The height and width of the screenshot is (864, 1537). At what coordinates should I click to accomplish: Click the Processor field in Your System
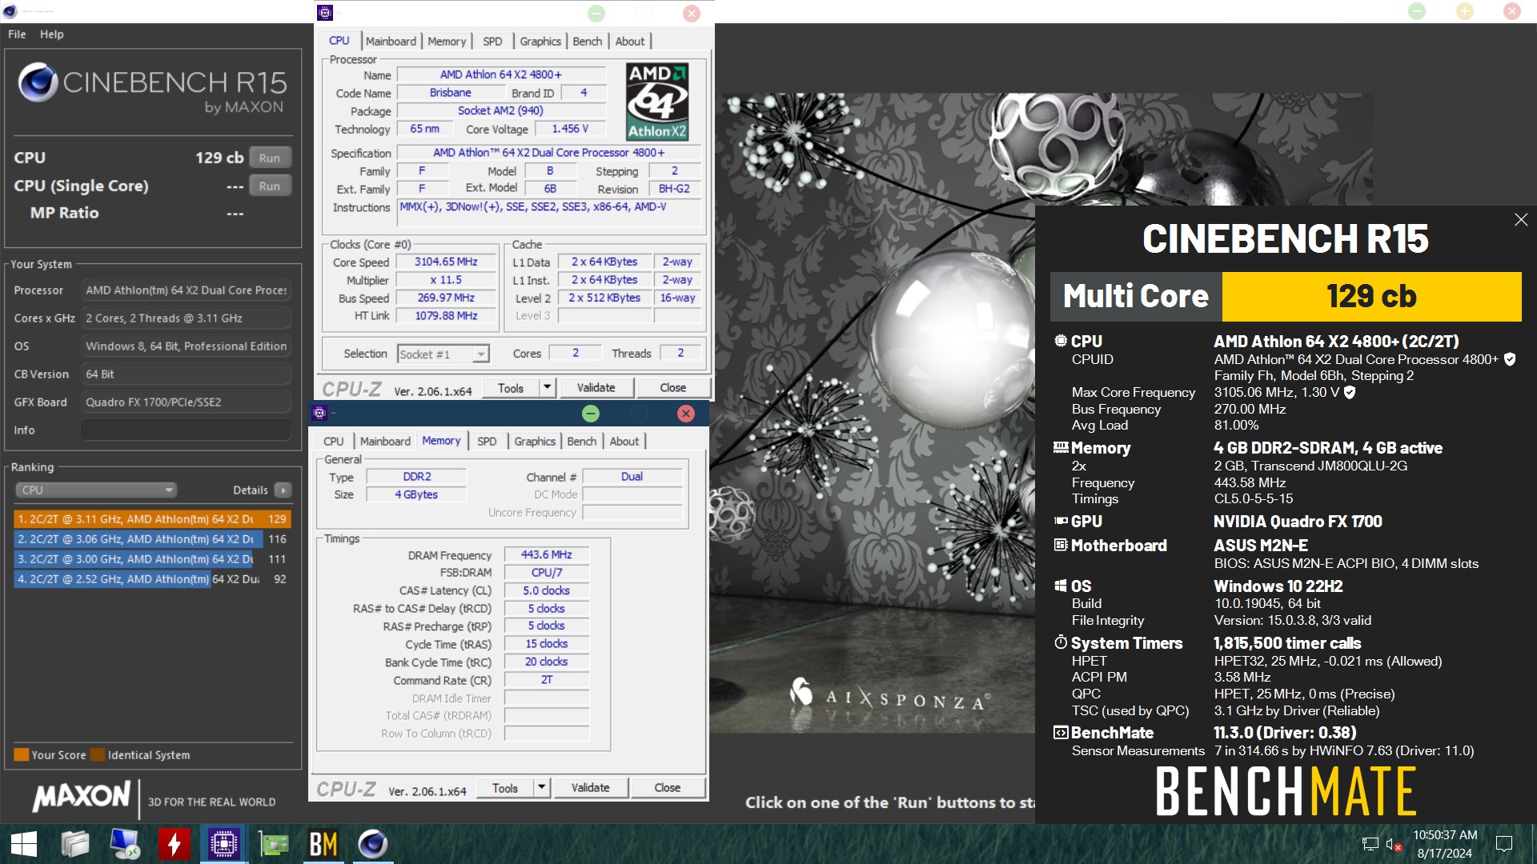[x=186, y=290]
